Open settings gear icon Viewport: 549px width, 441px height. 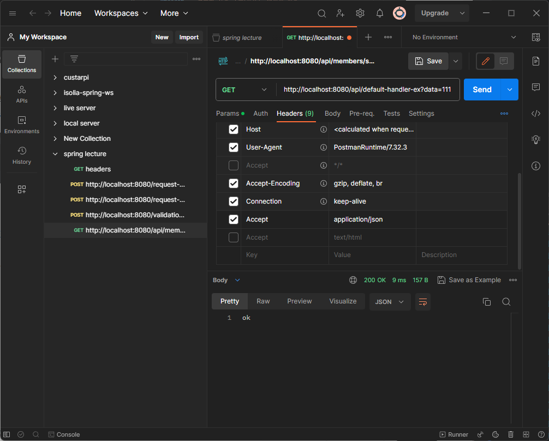point(360,13)
